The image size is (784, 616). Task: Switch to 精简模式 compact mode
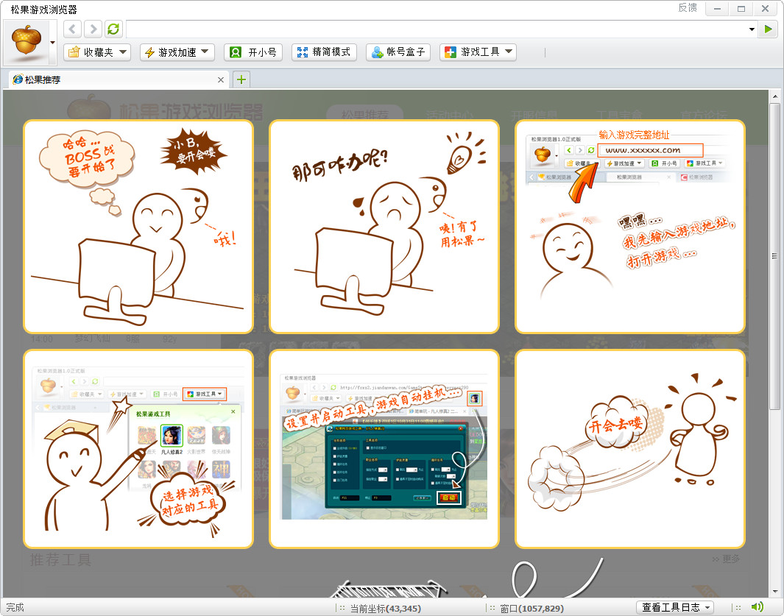coord(324,52)
